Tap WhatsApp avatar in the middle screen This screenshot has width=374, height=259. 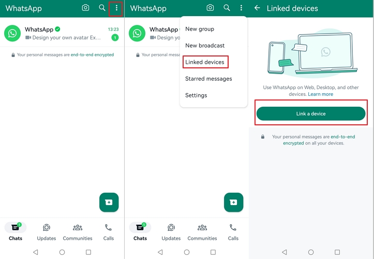[x=137, y=33]
